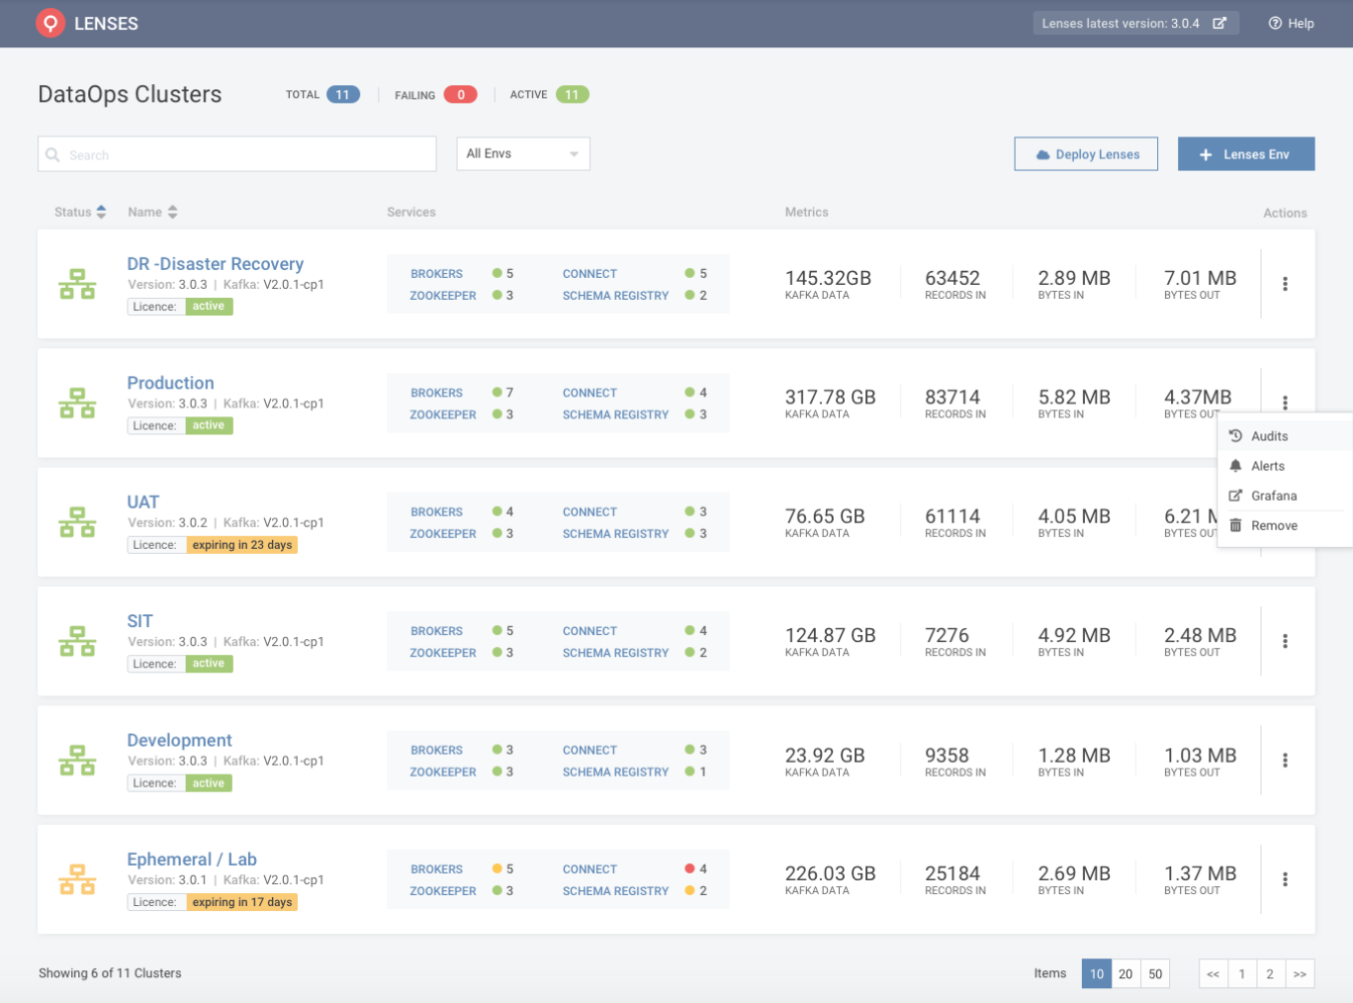The height and width of the screenshot is (1003, 1353).
Task: Click the plus icon on Lenses Env
Action: [1206, 154]
